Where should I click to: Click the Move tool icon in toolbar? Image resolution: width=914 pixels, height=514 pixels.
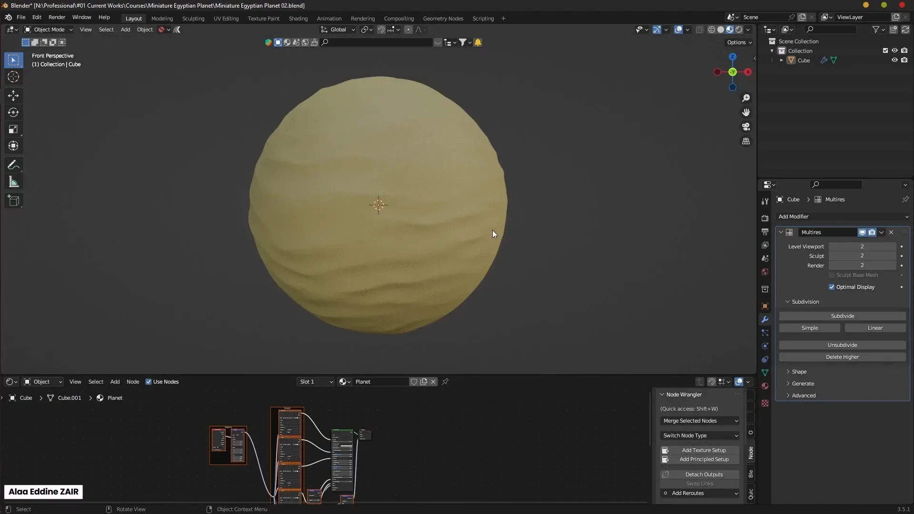pyautogui.click(x=14, y=94)
